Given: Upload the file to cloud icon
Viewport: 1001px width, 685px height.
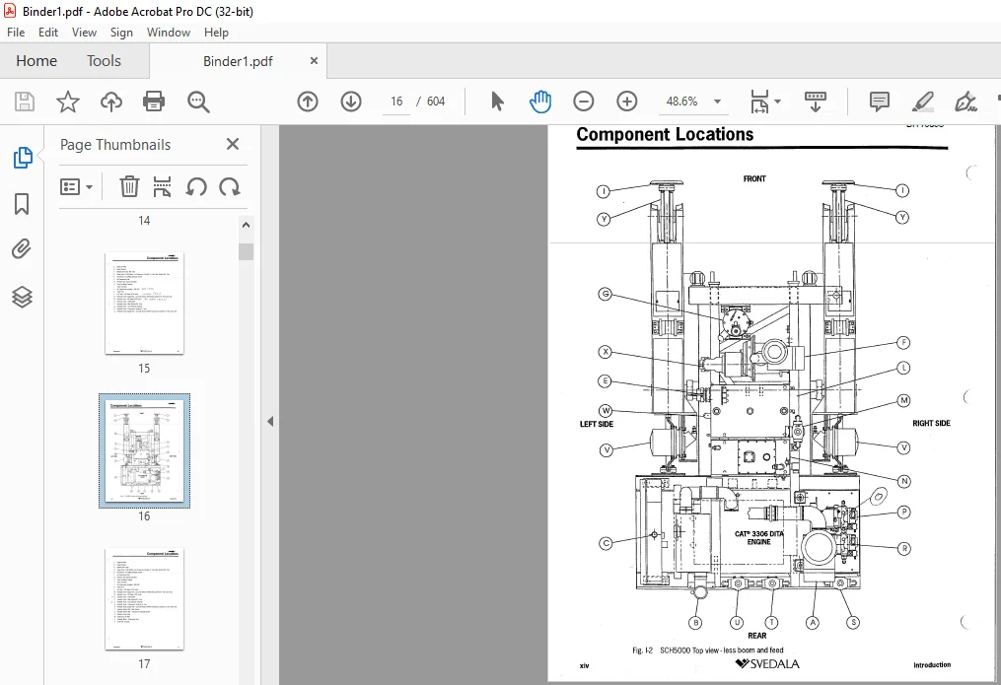Looking at the screenshot, I should pos(111,102).
